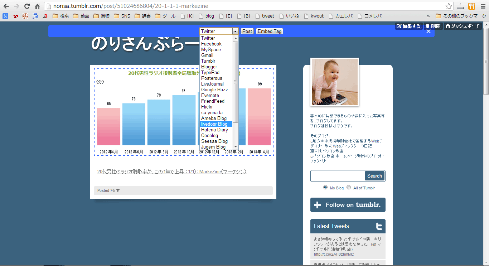The image size is (489, 266).
Task: Open the browser home page
Action: pyautogui.click(x=37, y=6)
